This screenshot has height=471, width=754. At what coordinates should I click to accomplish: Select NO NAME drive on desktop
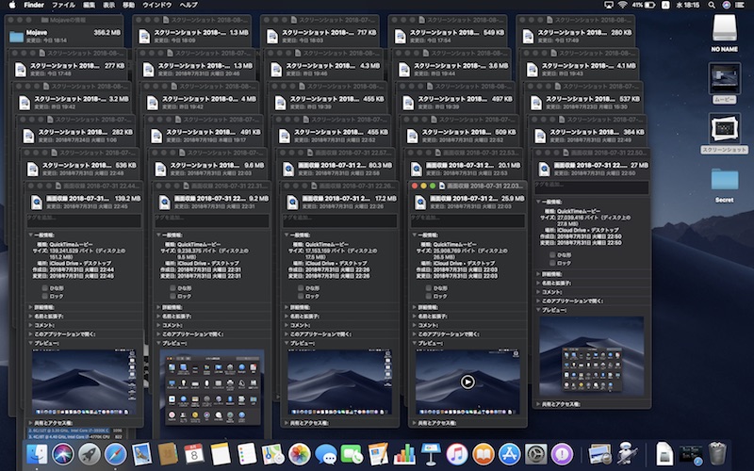pos(724,33)
